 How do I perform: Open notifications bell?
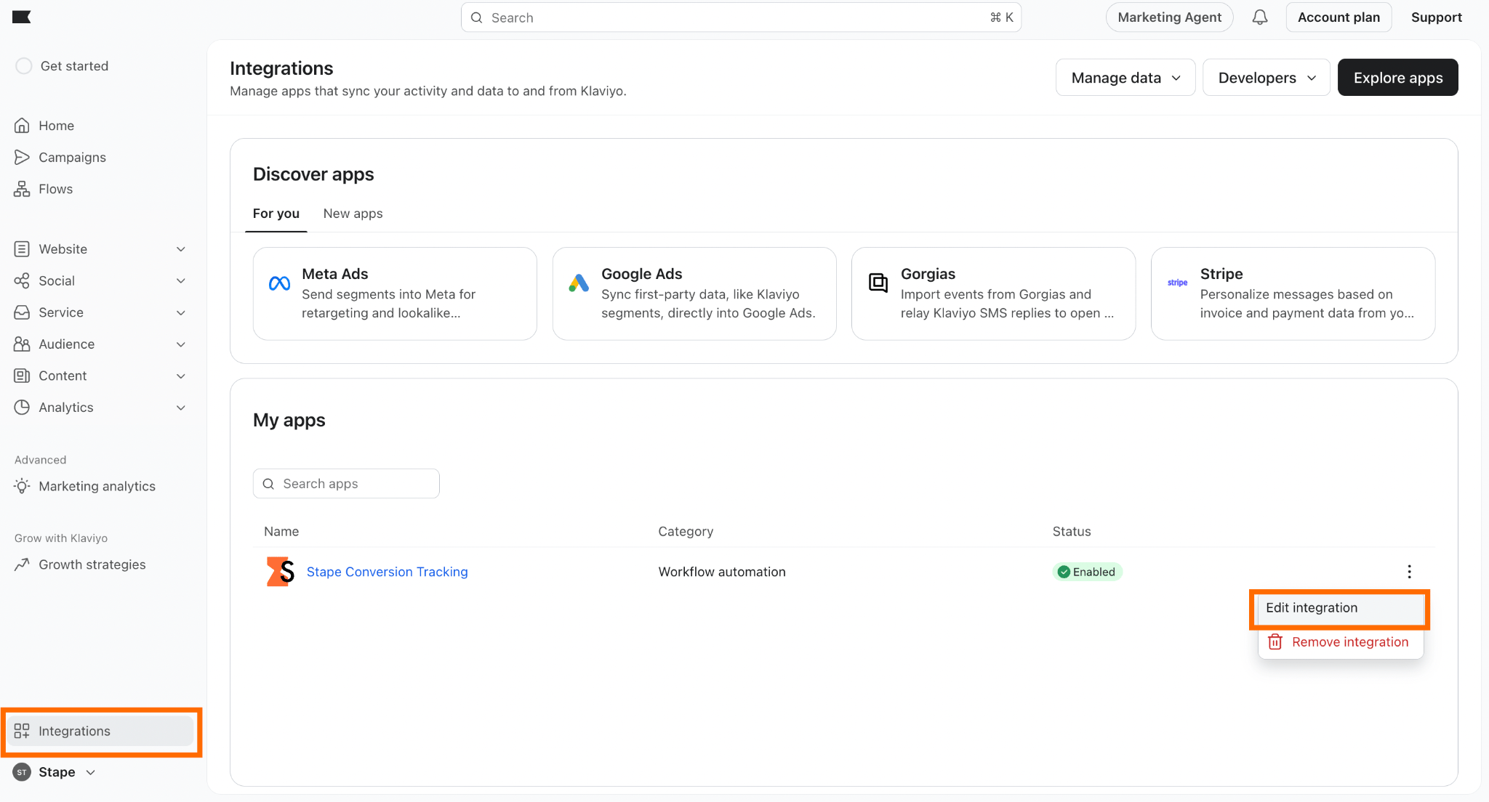1260,17
